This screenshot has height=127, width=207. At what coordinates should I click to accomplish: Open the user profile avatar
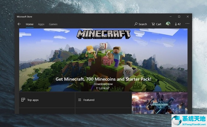coord(168,24)
